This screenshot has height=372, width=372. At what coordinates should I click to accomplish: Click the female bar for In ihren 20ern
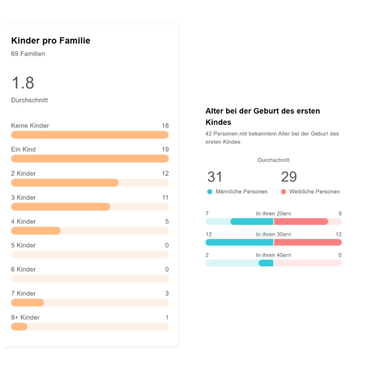301,222
